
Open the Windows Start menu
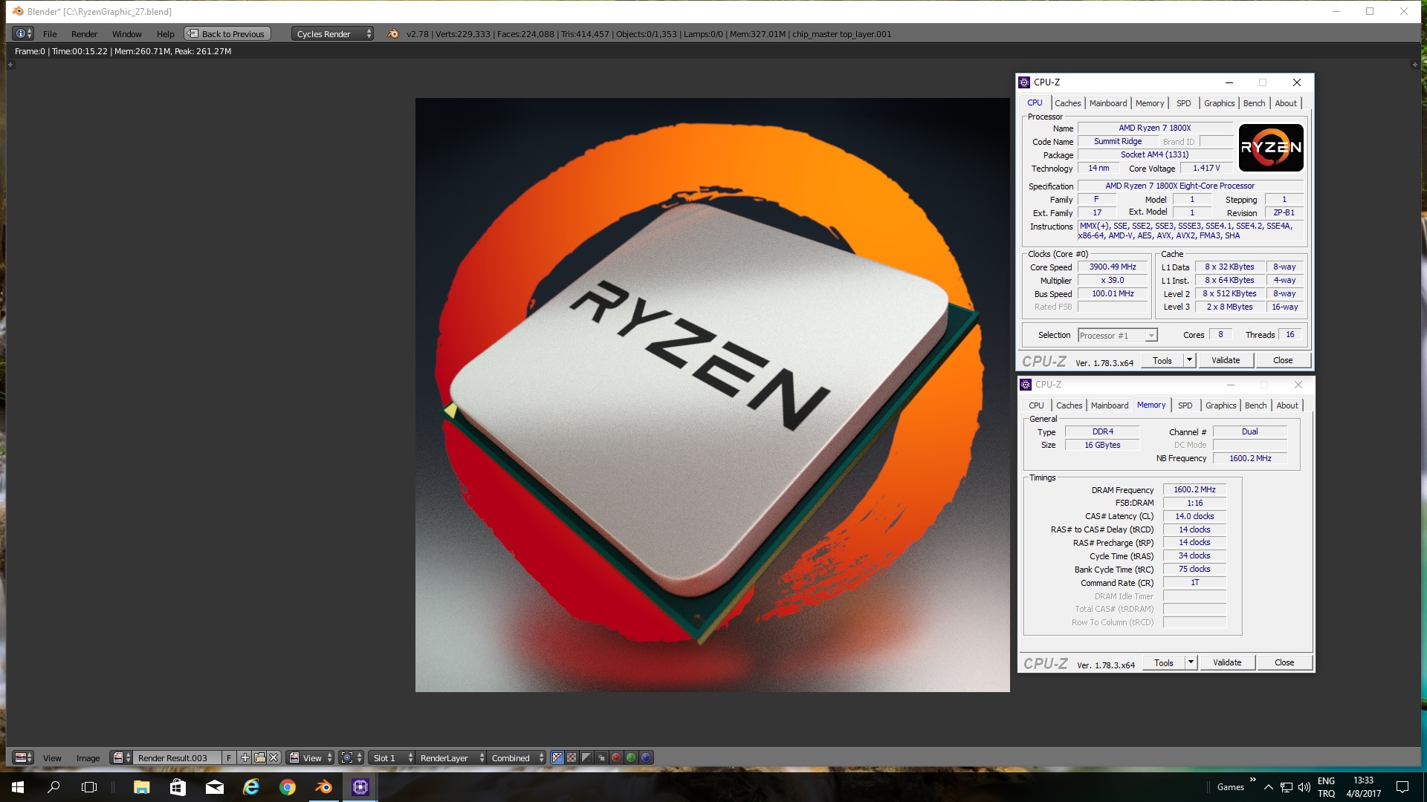18,787
